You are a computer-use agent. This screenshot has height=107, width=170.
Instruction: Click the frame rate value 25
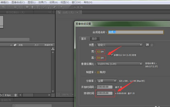(x=98, y=72)
